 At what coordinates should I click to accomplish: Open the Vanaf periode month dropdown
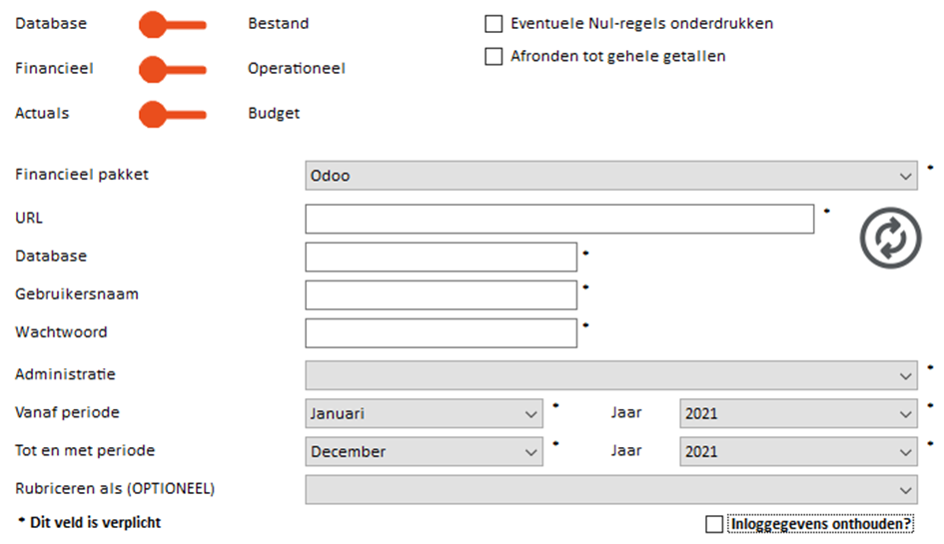tap(424, 413)
